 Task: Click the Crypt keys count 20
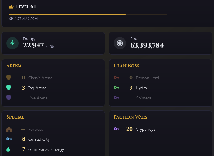pos(129,129)
